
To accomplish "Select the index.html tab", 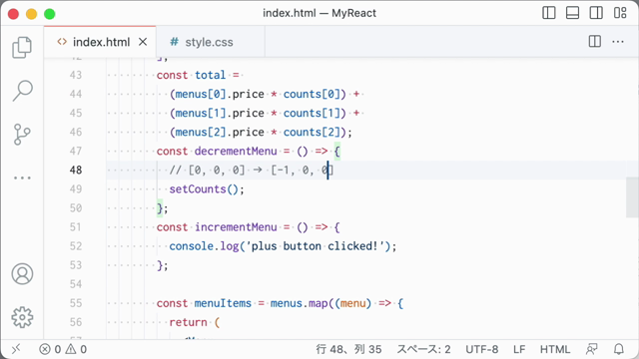I will click(x=100, y=42).
